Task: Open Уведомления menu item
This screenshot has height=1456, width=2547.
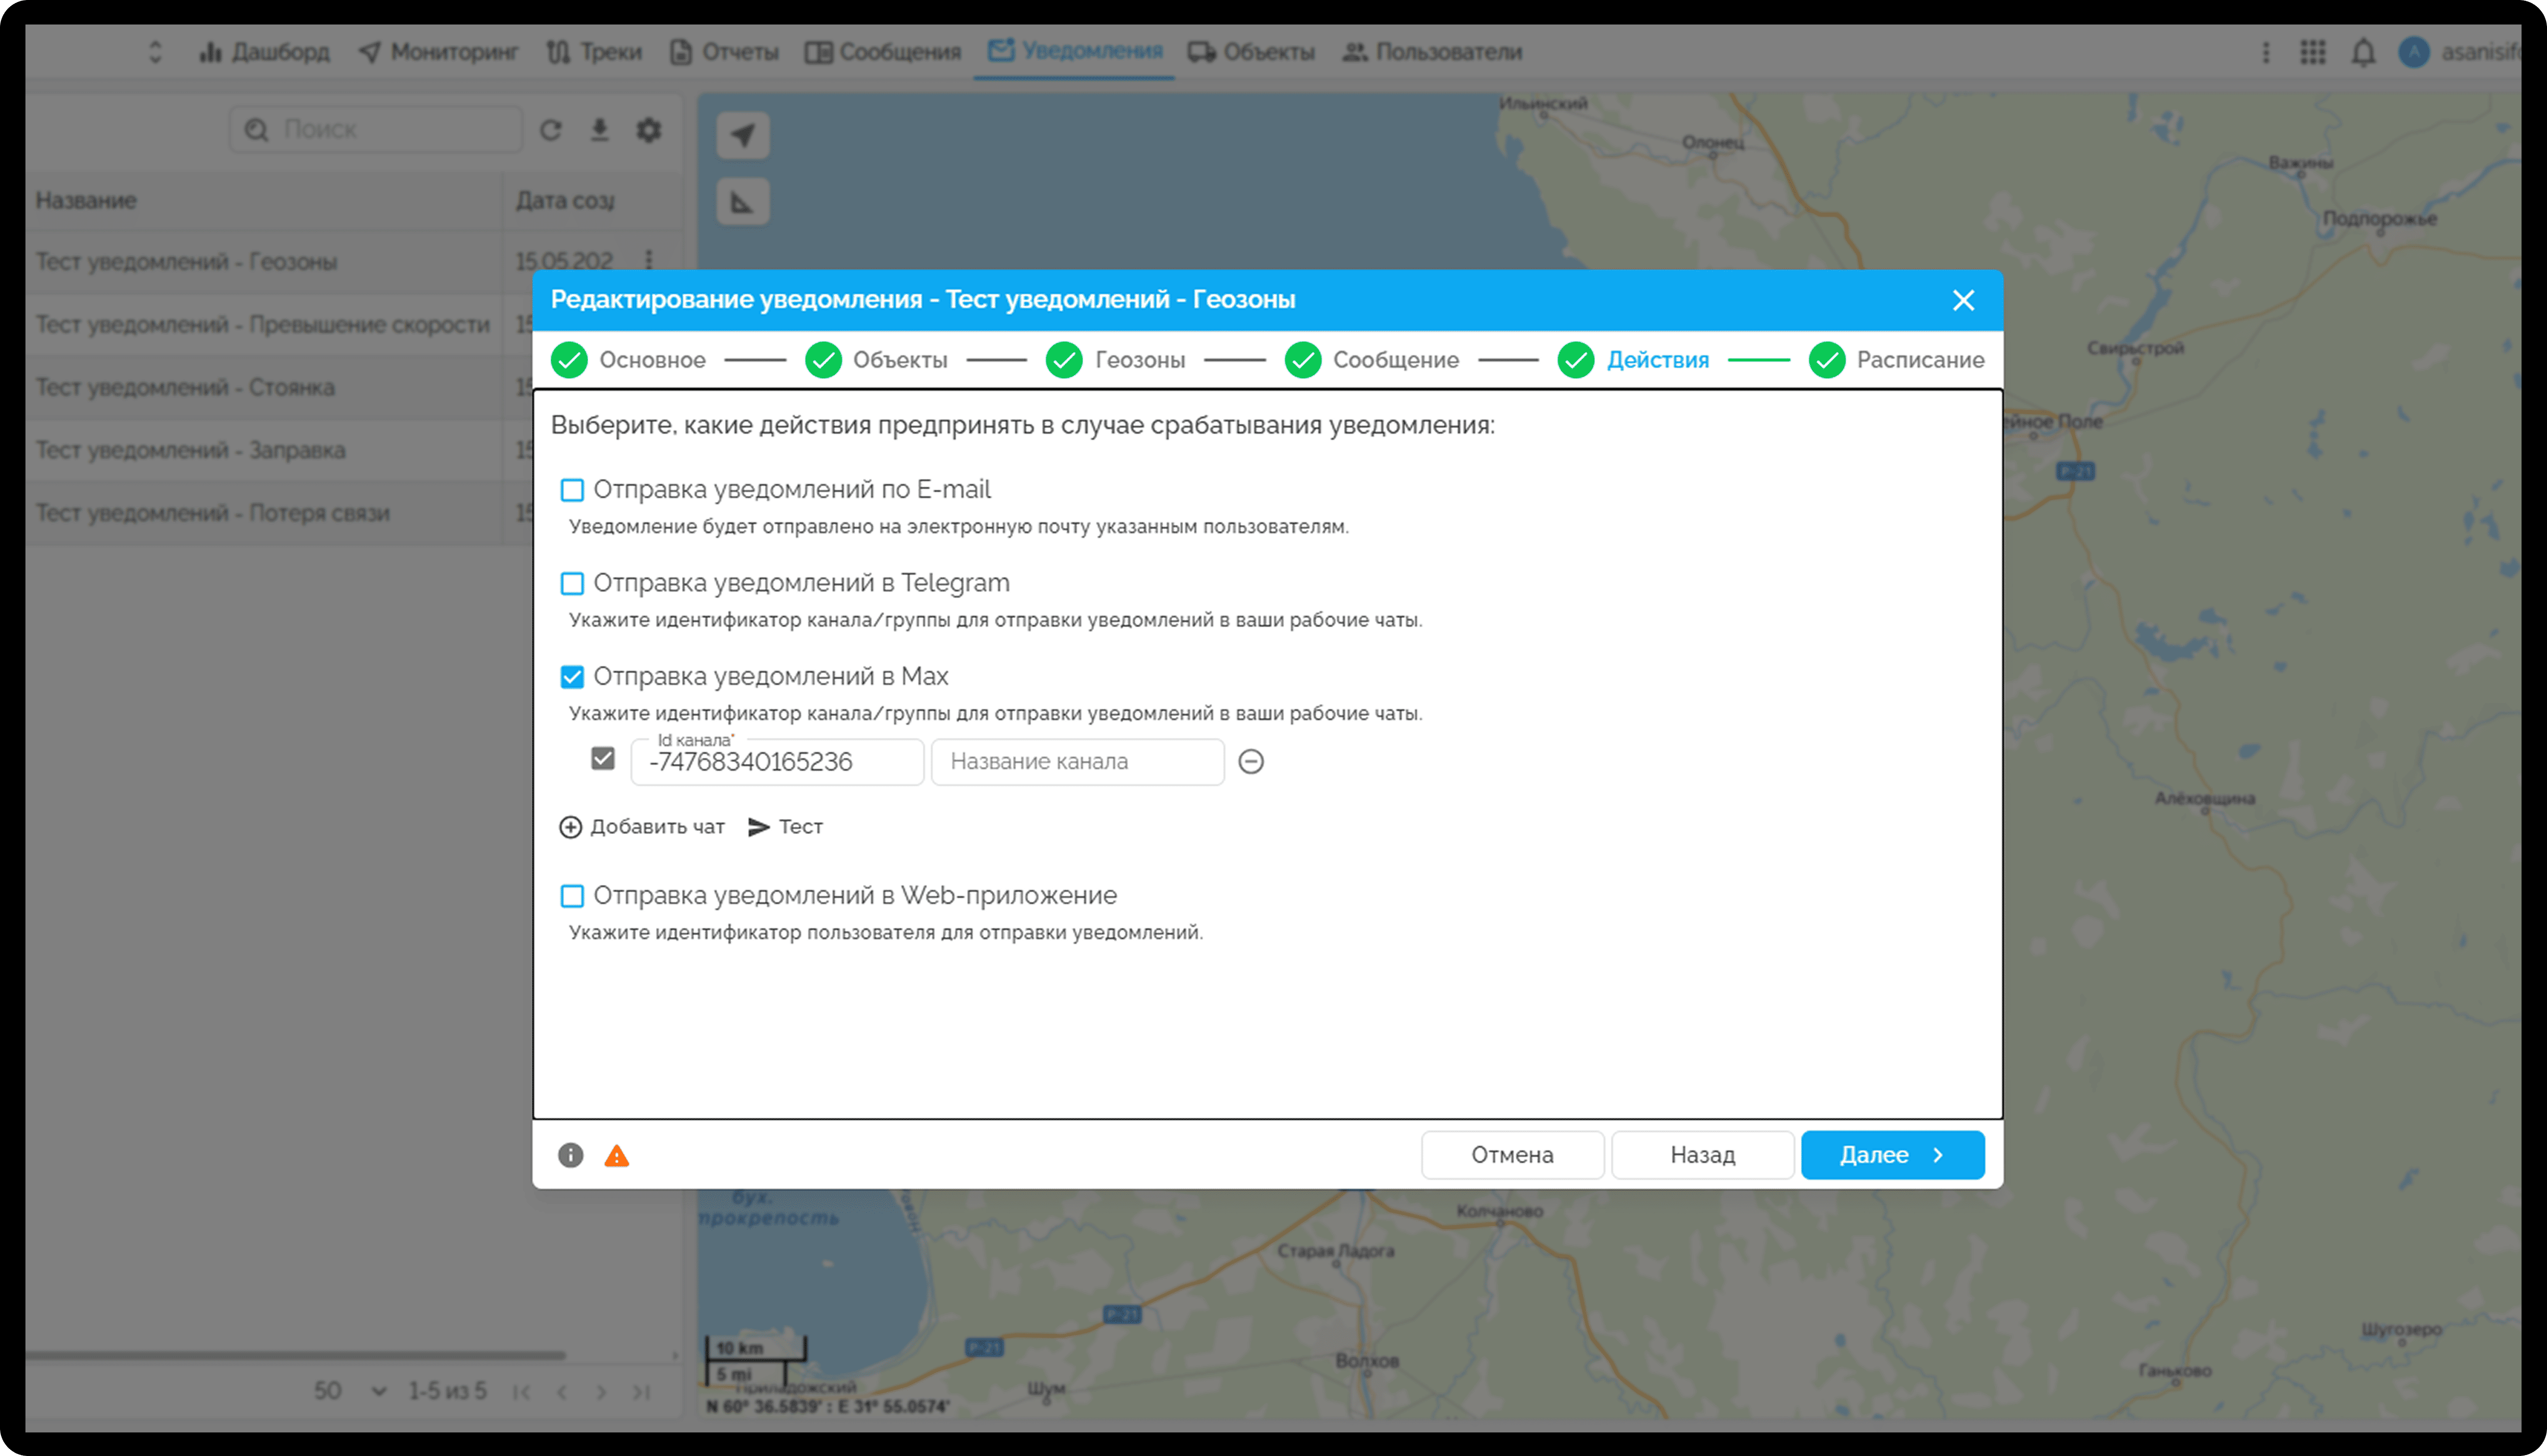Action: [x=1075, y=51]
